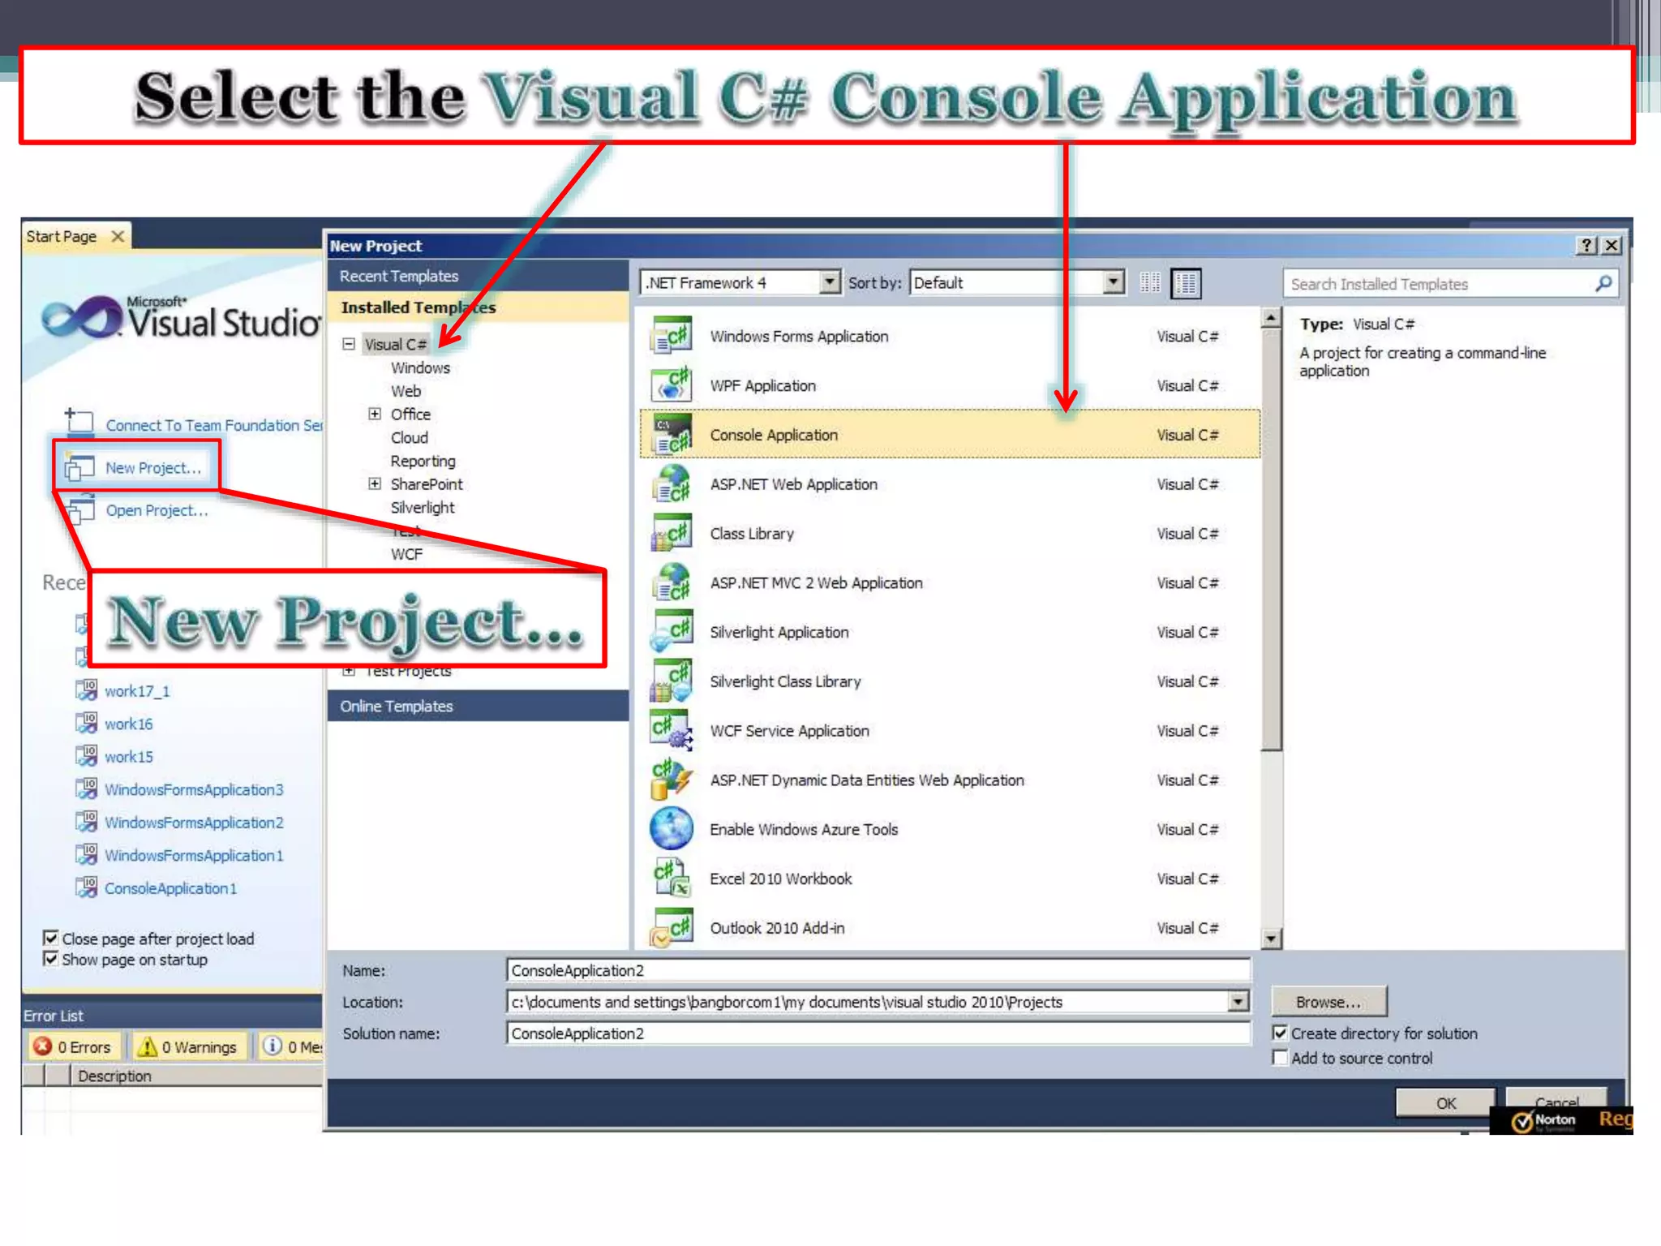
Task: Click the Enable Windows Azure Tools globe icon
Action: point(671,829)
